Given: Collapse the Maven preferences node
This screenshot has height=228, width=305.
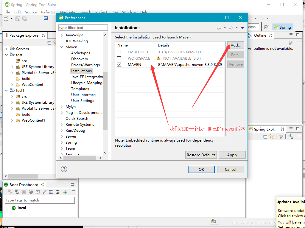Looking at the screenshot, I should click(62, 47).
